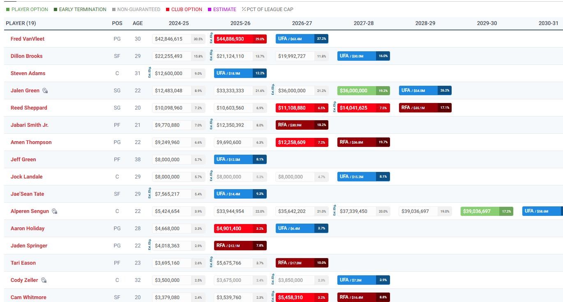The image size is (563, 302).
Task: Click the purple Estimate legend swatch
Action: click(210, 9)
